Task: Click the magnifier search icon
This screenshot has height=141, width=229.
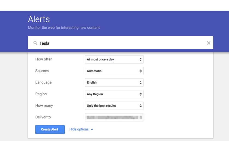Action: (35, 43)
